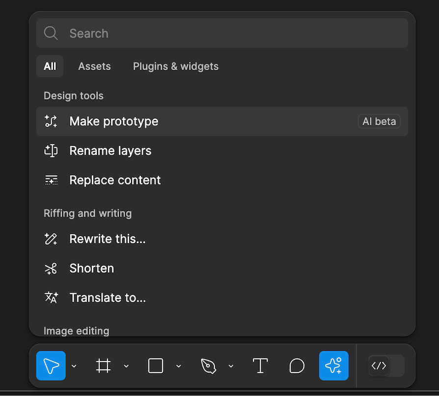Select the Frame tool icon
The width and height of the screenshot is (439, 396).
tap(103, 366)
